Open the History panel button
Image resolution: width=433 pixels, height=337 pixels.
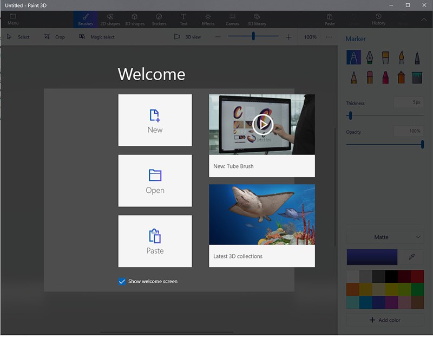pos(378,19)
